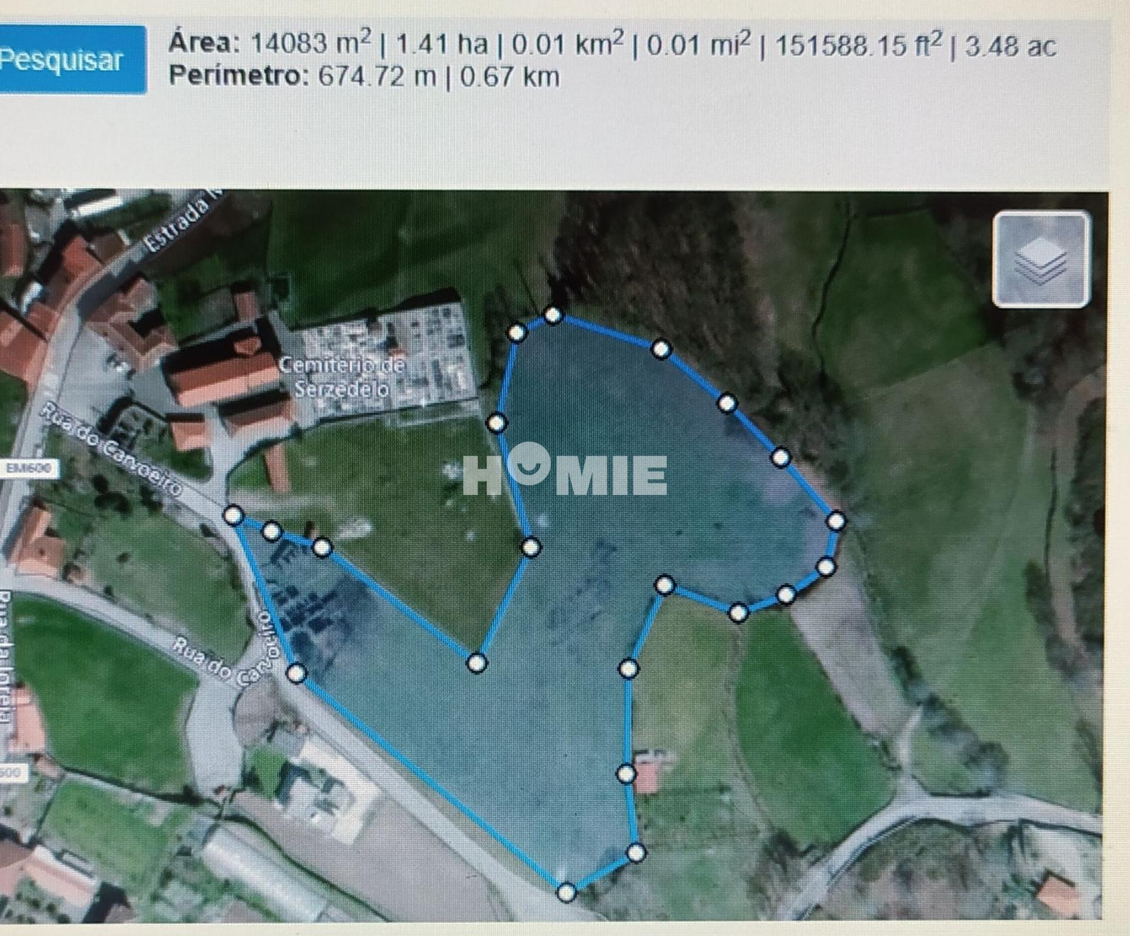Click the EM600 road badge

click(30, 469)
